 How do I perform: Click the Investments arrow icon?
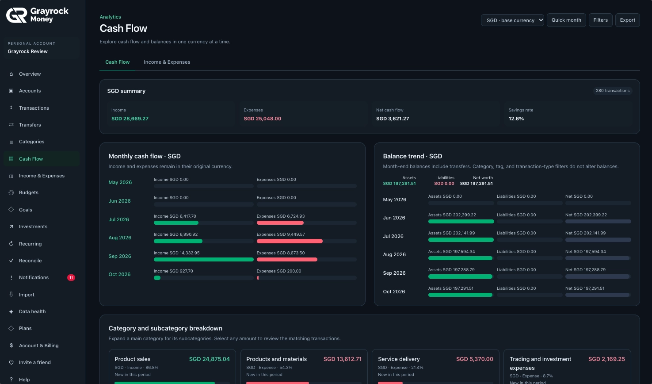pyautogui.click(x=11, y=227)
